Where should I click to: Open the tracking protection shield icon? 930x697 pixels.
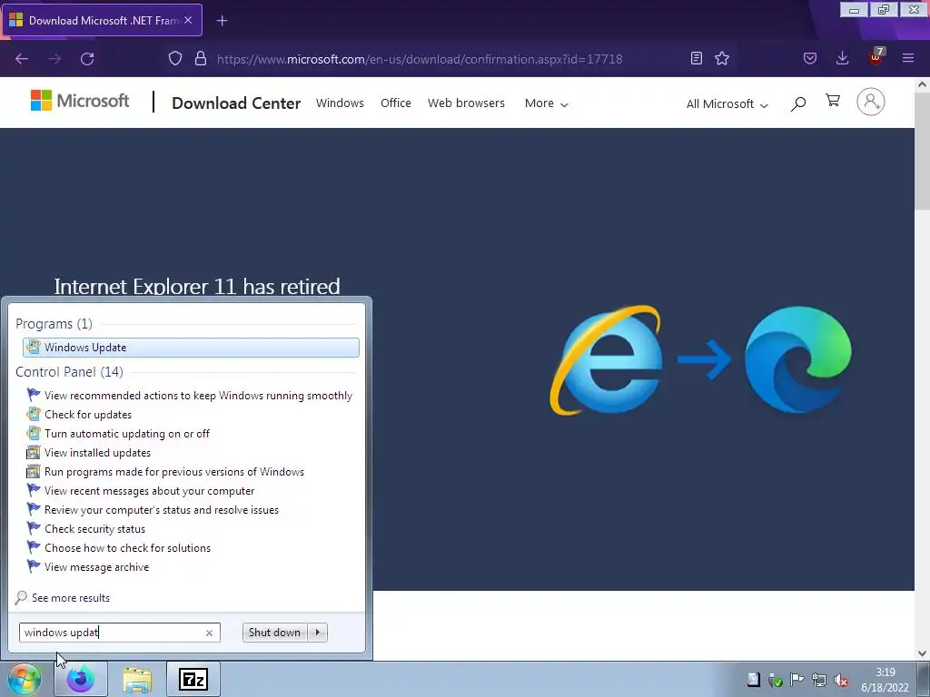tap(175, 59)
